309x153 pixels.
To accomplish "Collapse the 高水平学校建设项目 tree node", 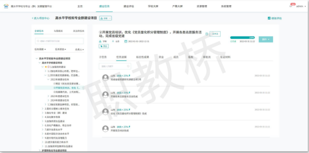I will 40,63.
